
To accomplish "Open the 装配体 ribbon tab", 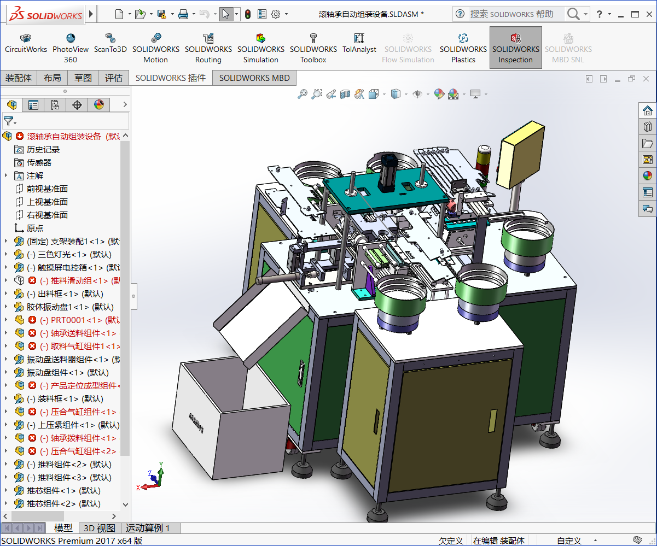I will 19,78.
